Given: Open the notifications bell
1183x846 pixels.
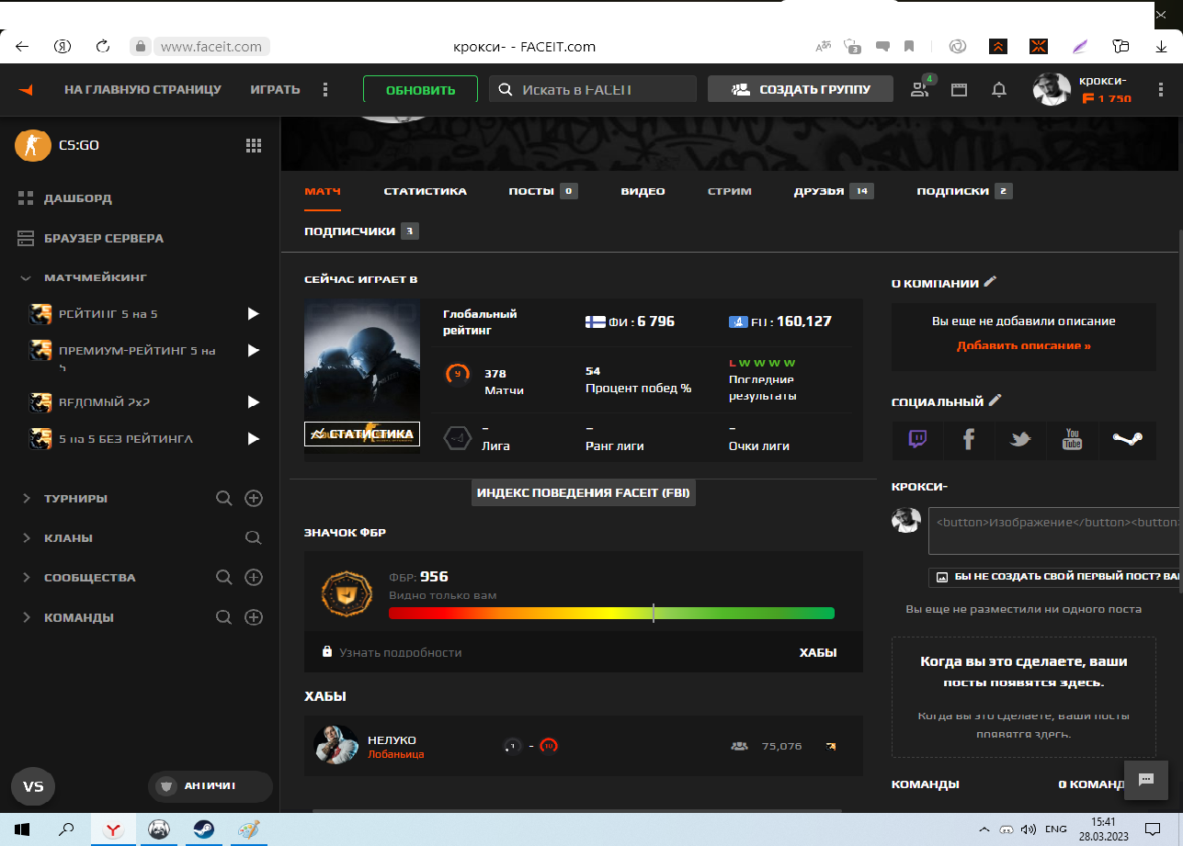Looking at the screenshot, I should 999,89.
